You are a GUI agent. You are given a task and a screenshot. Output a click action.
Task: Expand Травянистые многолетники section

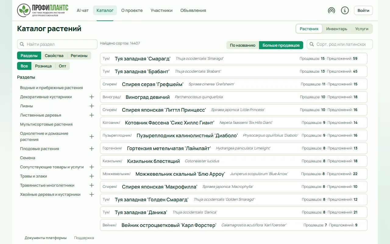[92, 185]
